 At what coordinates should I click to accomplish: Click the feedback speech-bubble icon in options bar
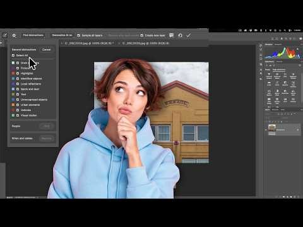172,35
